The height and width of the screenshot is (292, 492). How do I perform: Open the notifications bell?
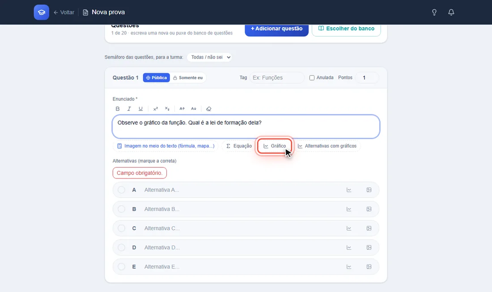click(451, 12)
